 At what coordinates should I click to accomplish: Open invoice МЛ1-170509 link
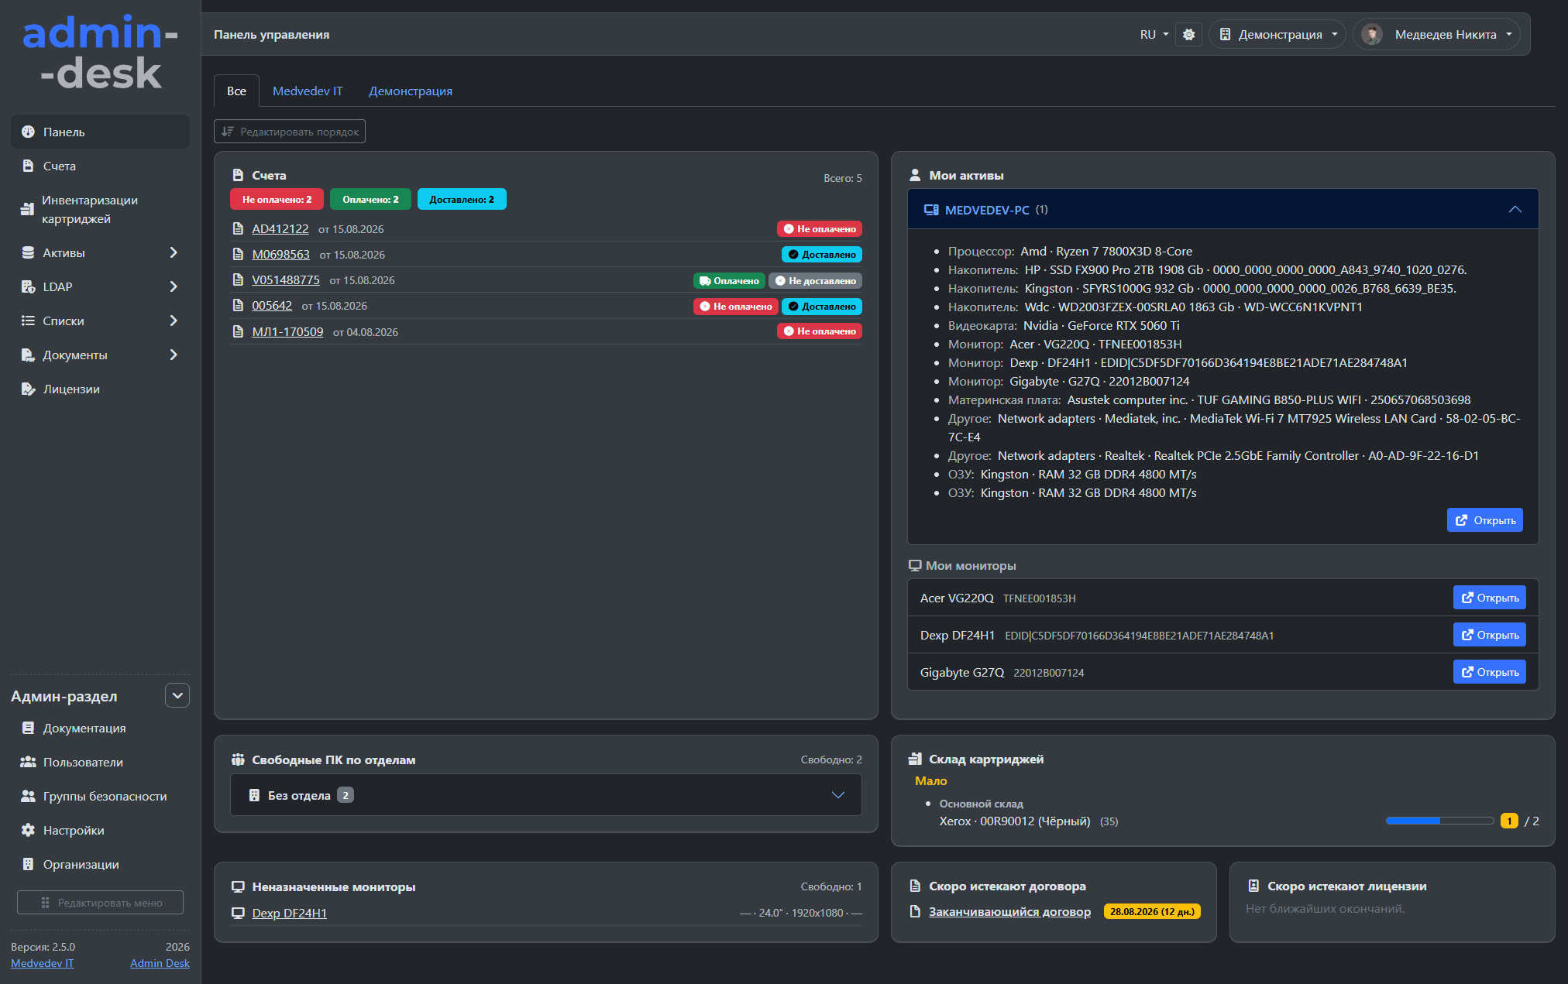tap(287, 331)
